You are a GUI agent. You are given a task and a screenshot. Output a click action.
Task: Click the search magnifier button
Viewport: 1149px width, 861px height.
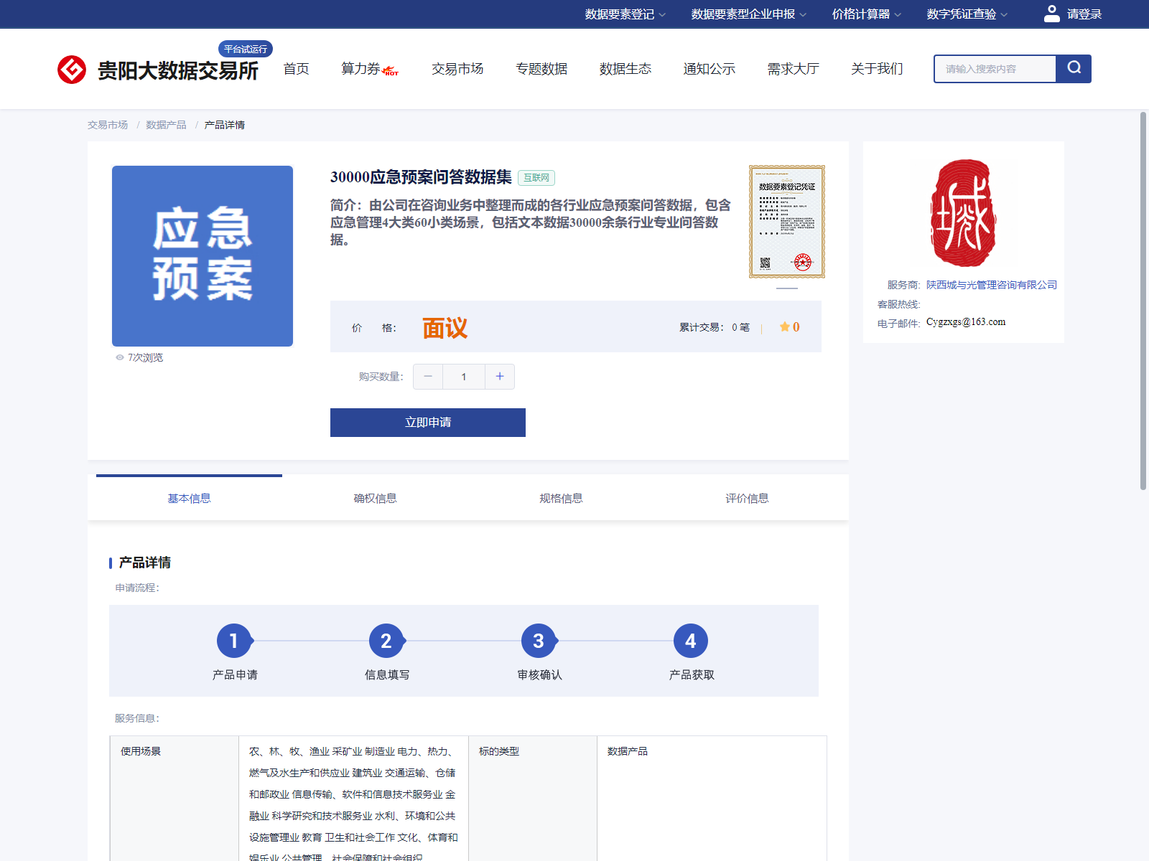1074,69
